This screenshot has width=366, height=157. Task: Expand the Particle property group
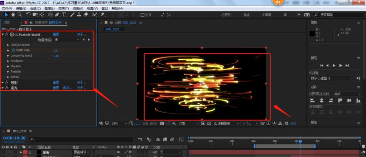point(8,71)
